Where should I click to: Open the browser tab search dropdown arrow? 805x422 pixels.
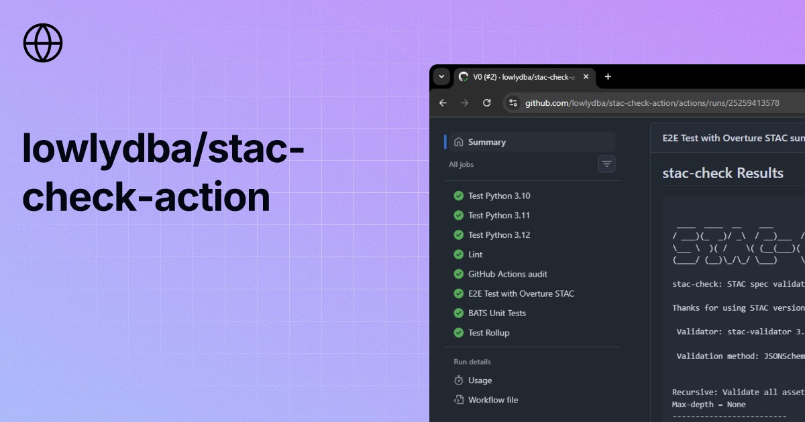pos(441,77)
